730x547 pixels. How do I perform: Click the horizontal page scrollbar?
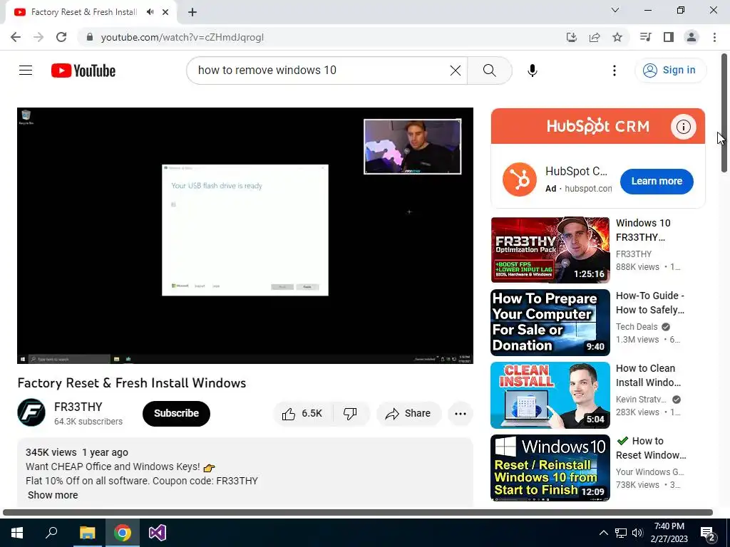click(358, 512)
